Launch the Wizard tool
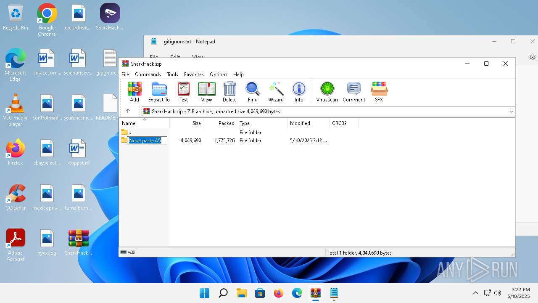This screenshot has height=303, width=538. tap(276, 92)
